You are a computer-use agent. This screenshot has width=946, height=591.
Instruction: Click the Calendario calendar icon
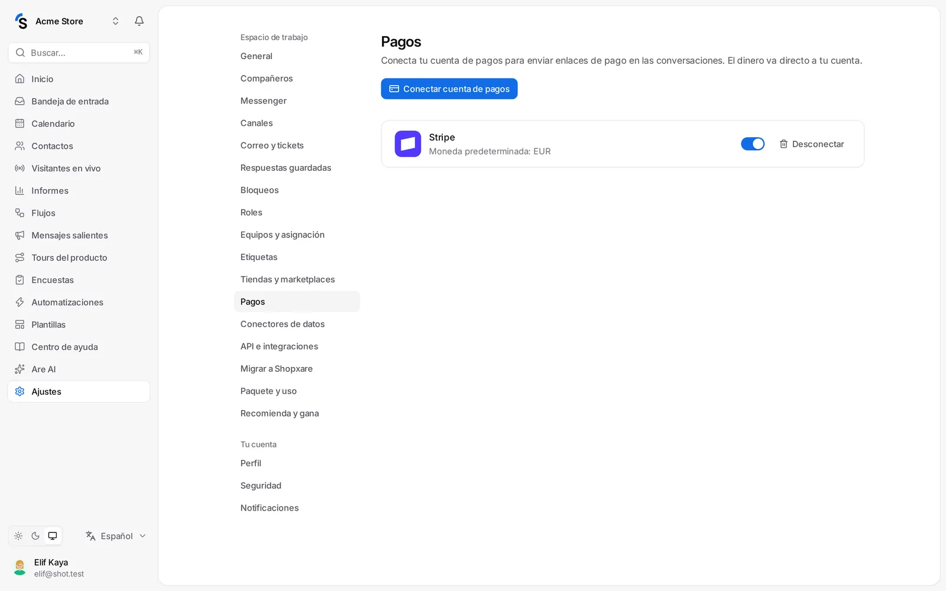point(20,124)
